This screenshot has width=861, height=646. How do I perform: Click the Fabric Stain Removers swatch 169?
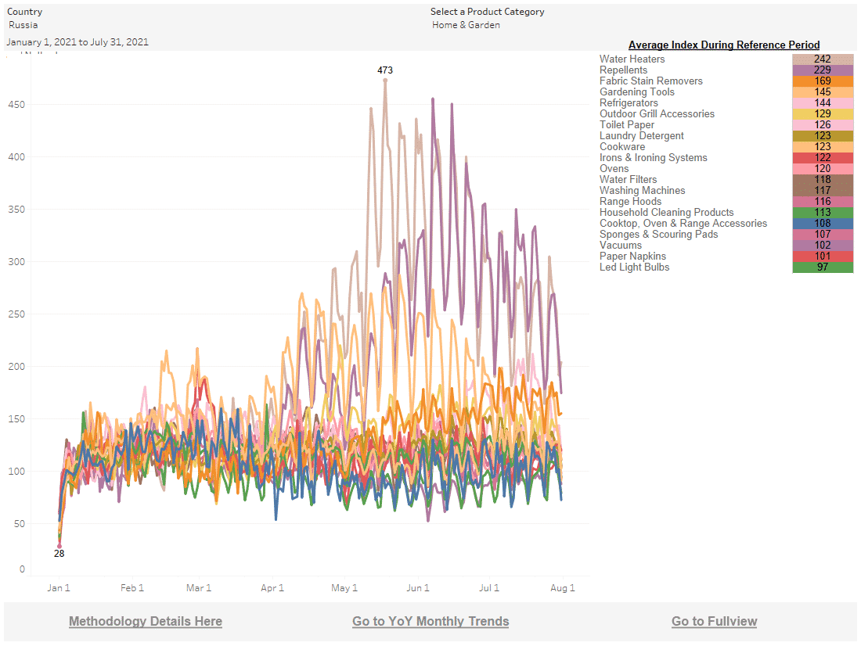coord(823,81)
